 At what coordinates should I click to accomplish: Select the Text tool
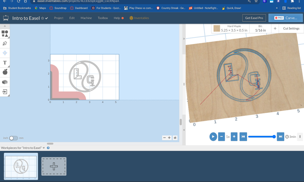click(5, 63)
